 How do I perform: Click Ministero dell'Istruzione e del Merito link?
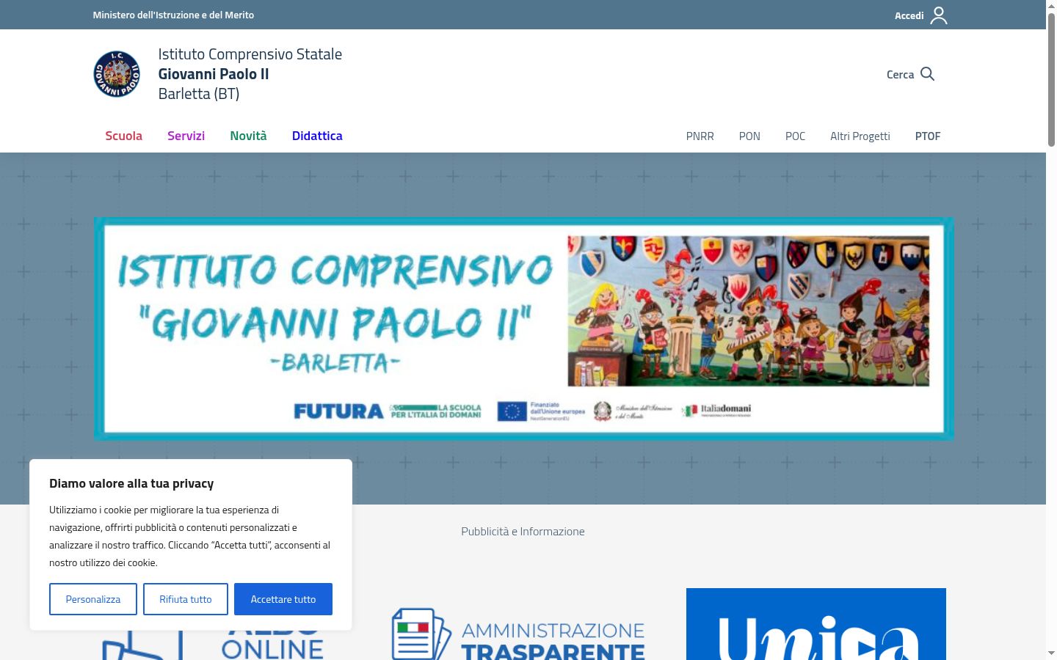pyautogui.click(x=173, y=15)
